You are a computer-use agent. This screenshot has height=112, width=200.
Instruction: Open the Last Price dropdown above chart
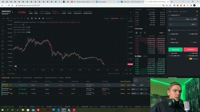pos(49,18)
